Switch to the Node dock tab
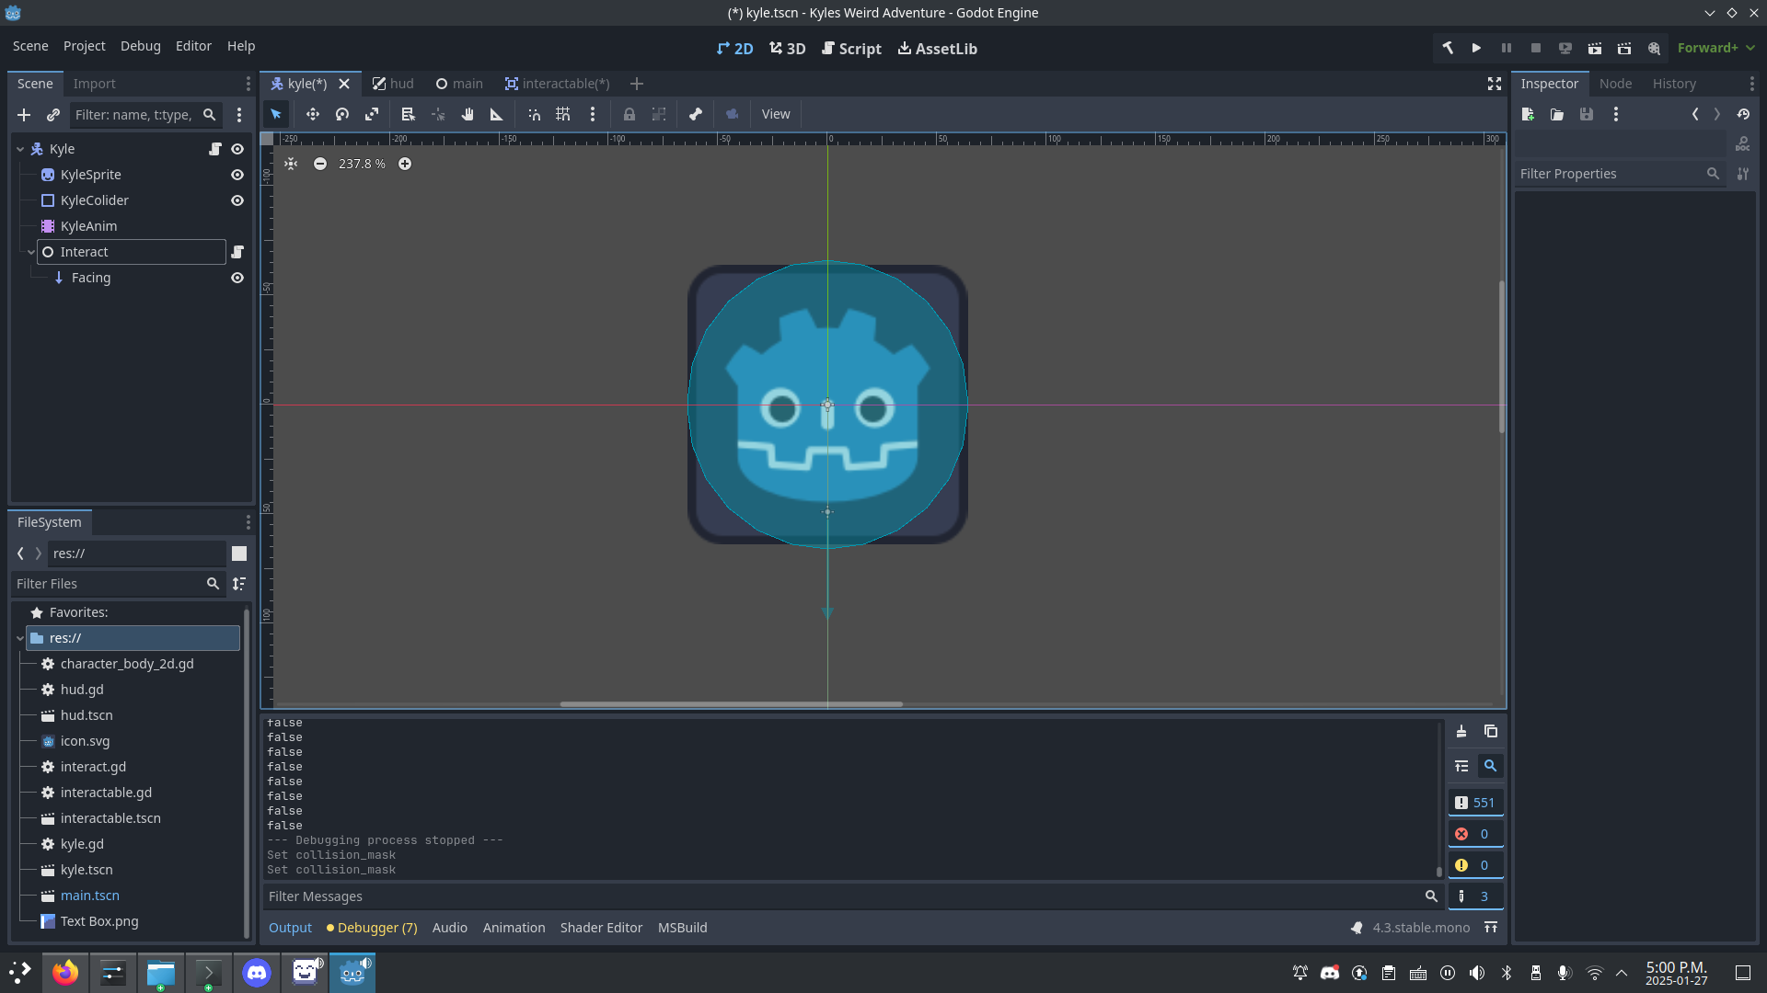Screen dimensions: 1767x993 tap(1615, 84)
